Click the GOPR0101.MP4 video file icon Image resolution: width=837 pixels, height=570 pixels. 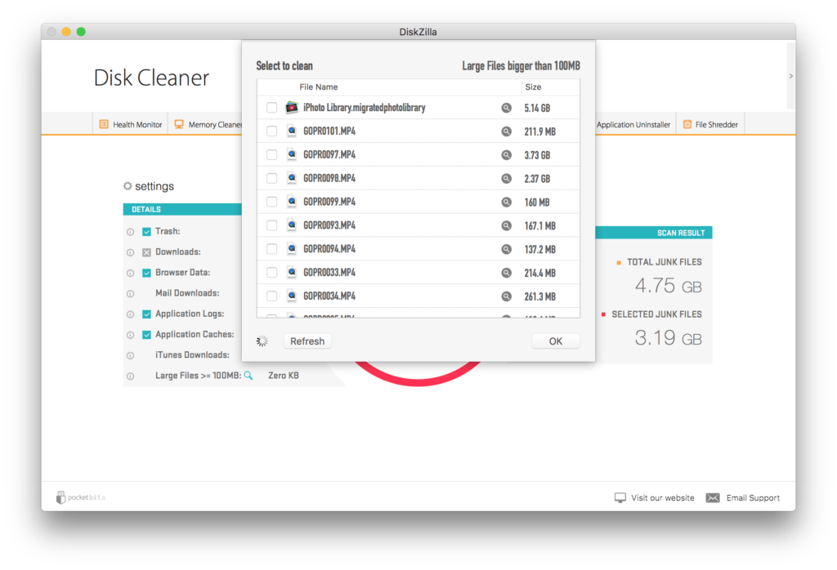292,131
